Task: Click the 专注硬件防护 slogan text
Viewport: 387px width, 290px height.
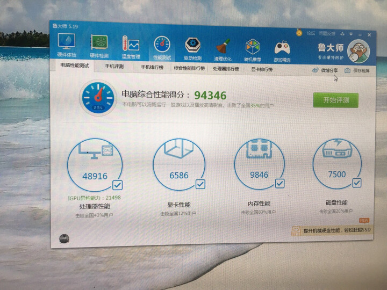Action: point(331,57)
